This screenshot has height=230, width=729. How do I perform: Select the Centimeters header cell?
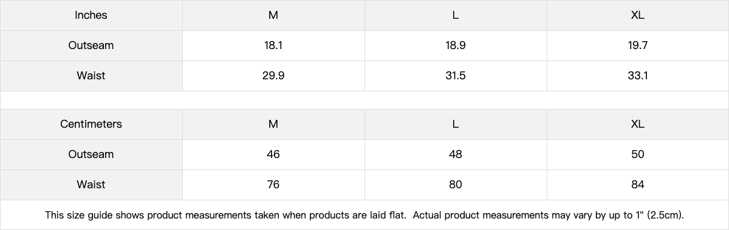click(91, 124)
